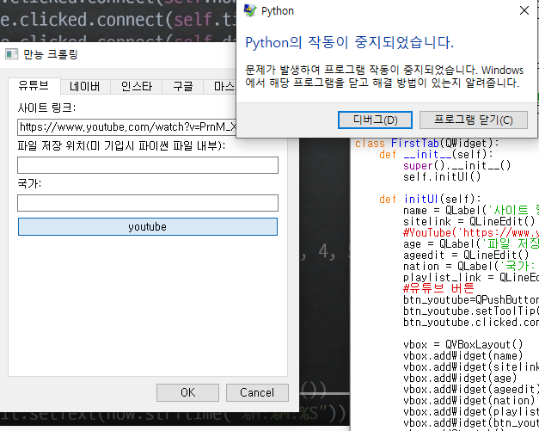Viewport: 539px width, 431px height.
Task: Click the 'vbox.addWidget(nation)' code line
Action: (469, 400)
